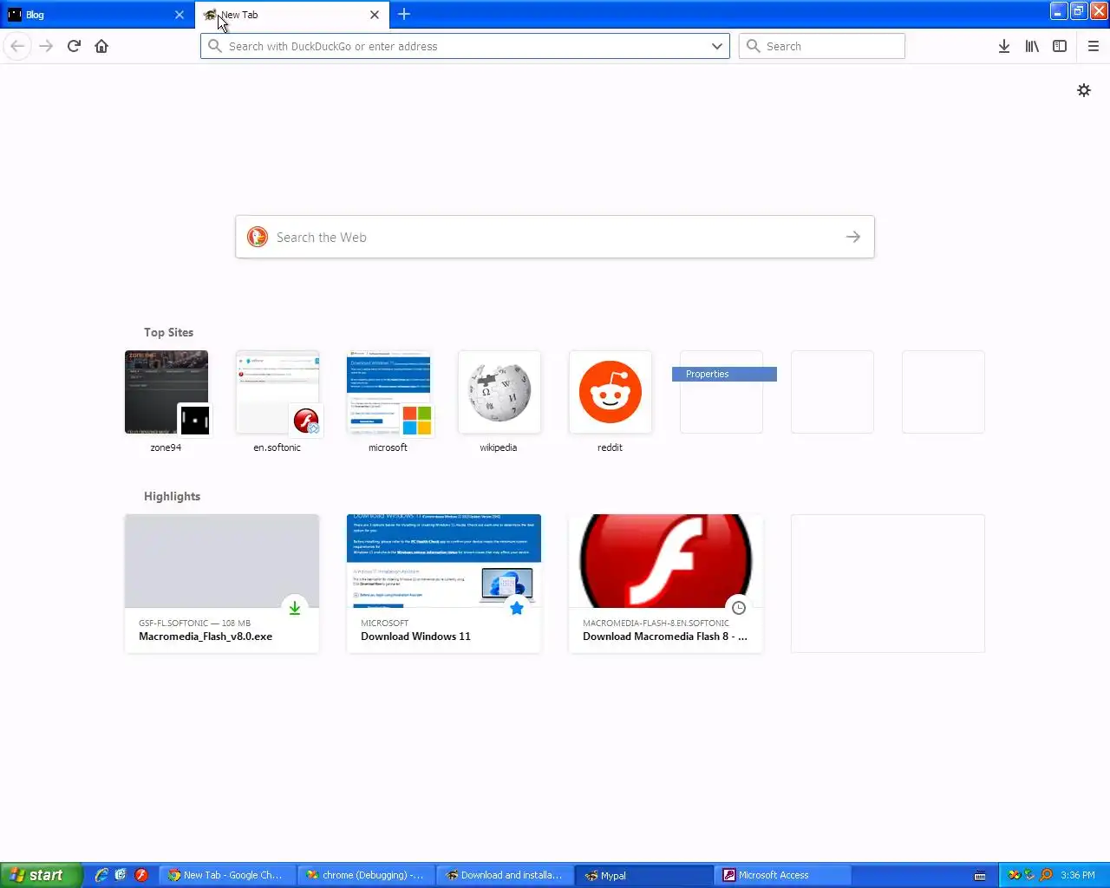1110x888 pixels.
Task: Open a new tab with plus button
Action: [404, 14]
